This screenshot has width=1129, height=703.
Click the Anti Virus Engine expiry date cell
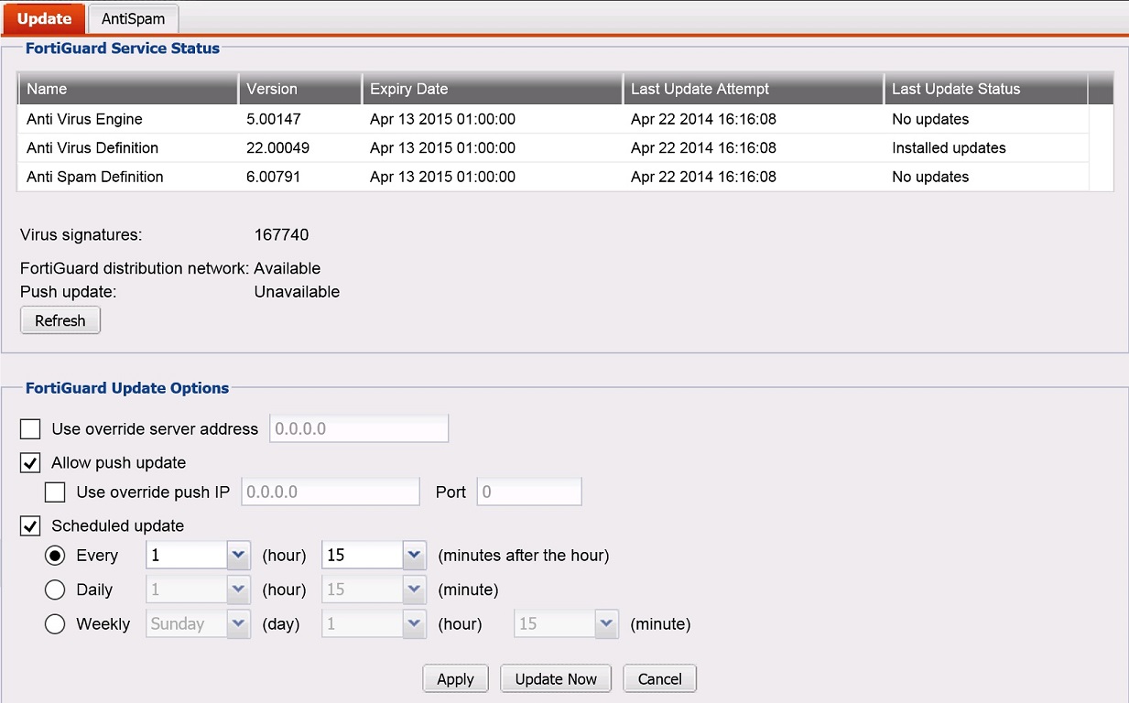pos(442,119)
